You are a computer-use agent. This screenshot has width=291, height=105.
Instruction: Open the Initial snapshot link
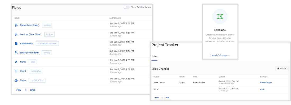point(262,90)
